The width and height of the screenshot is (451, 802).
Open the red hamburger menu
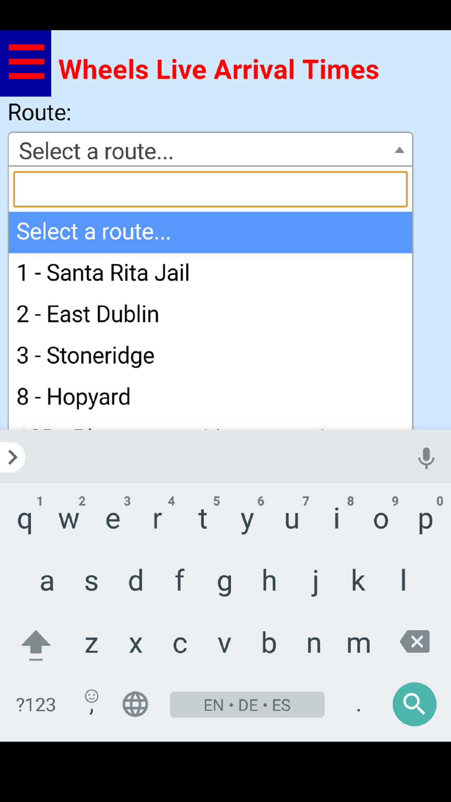click(x=26, y=63)
